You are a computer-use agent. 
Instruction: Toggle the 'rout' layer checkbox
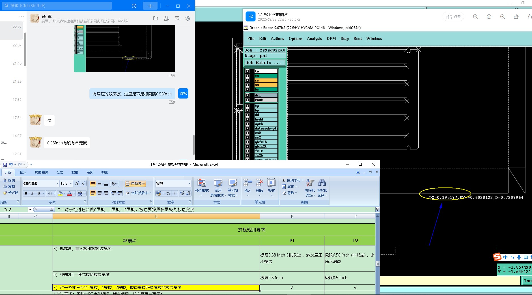[x=247, y=100]
